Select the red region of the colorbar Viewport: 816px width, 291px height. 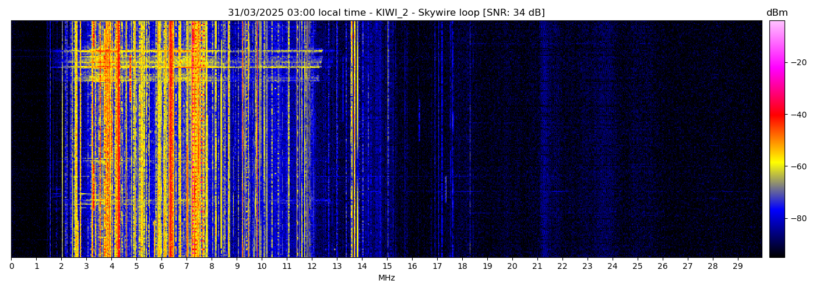click(x=776, y=115)
